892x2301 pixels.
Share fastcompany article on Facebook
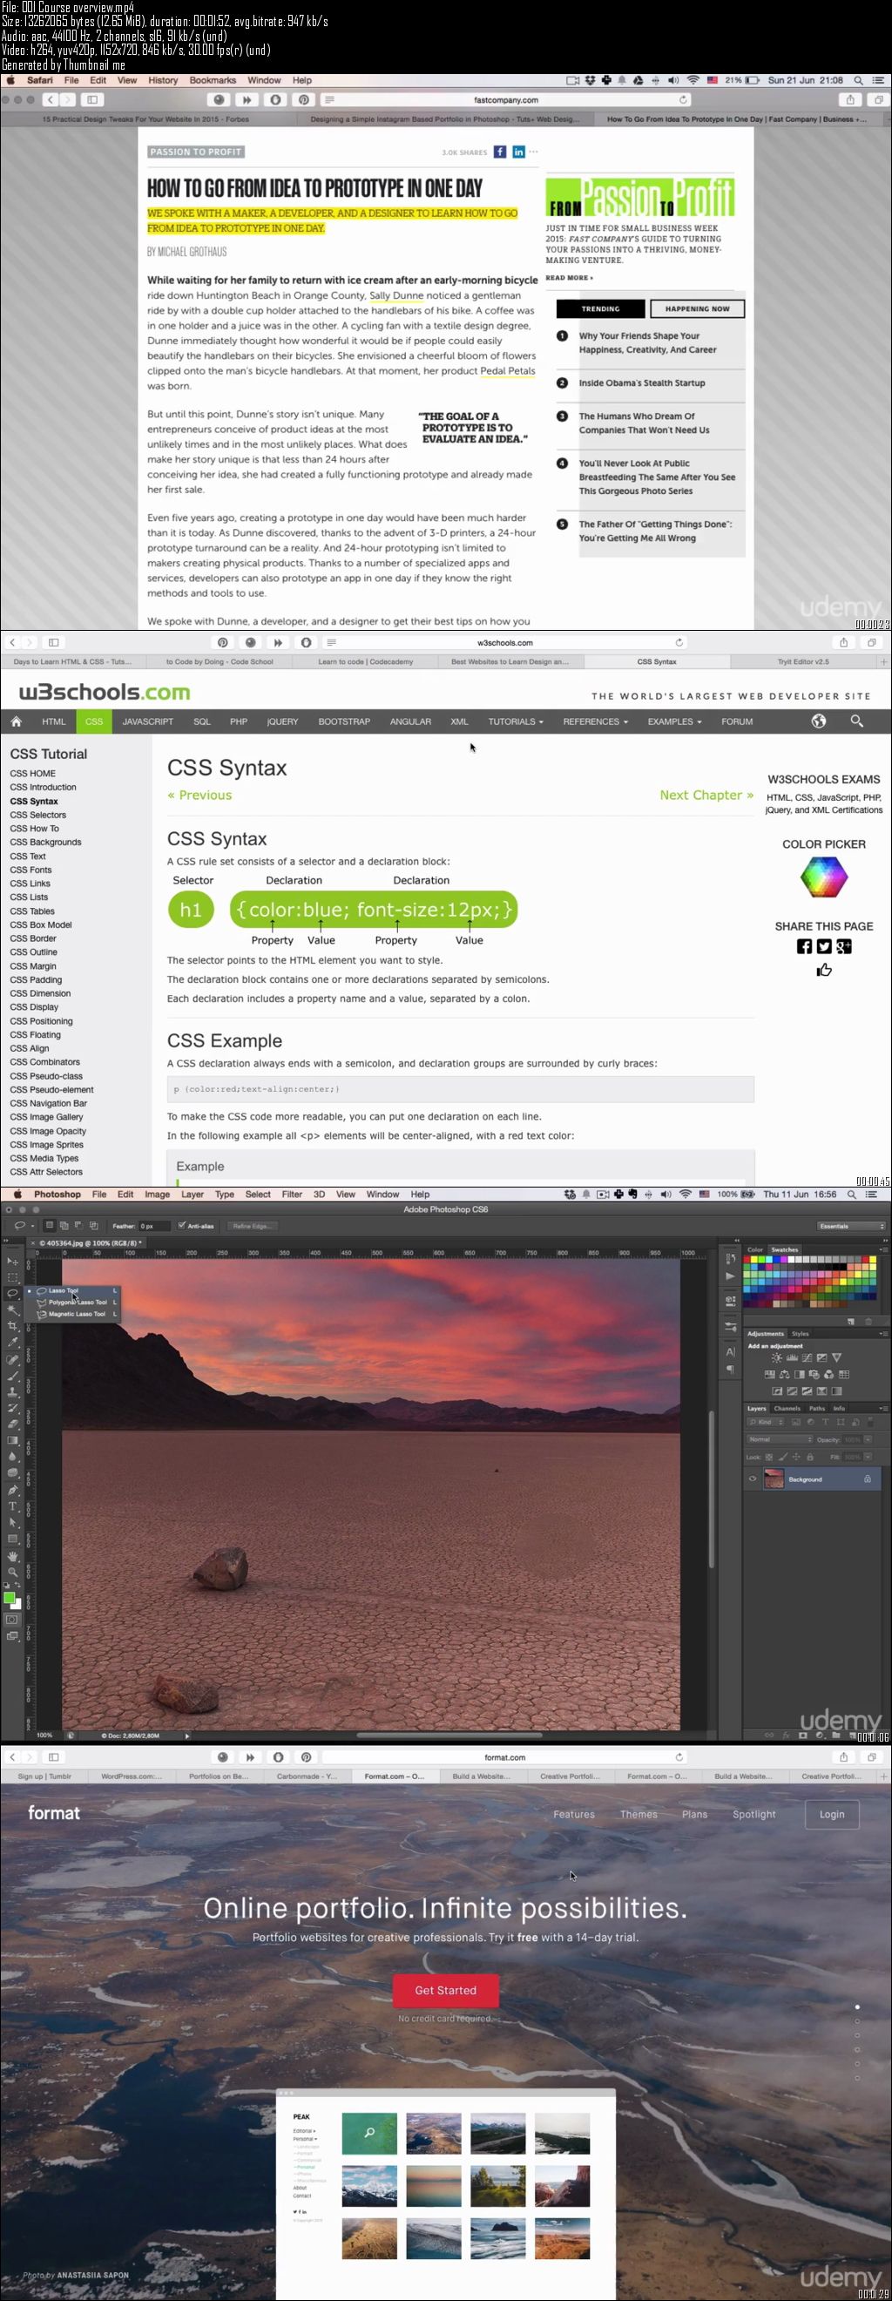[x=500, y=152]
